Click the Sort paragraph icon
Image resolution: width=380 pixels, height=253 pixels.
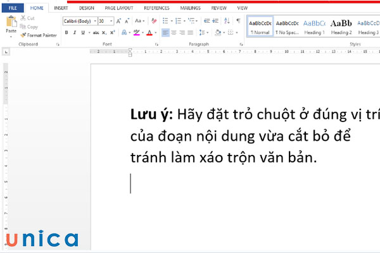coord(227,21)
